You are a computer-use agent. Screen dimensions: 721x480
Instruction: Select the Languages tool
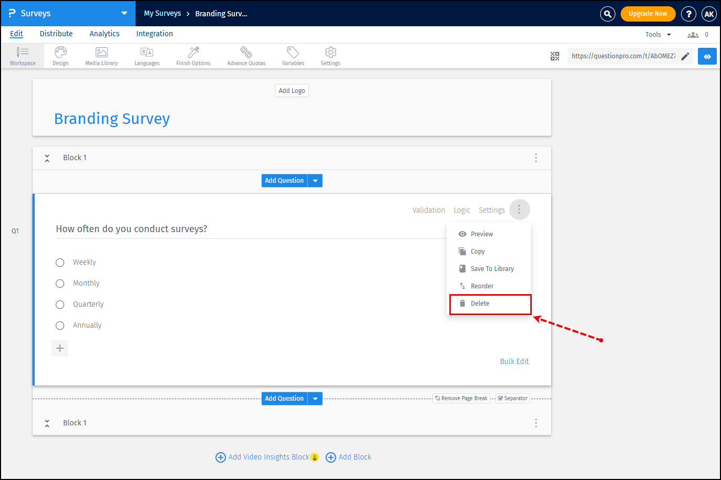[x=147, y=56]
